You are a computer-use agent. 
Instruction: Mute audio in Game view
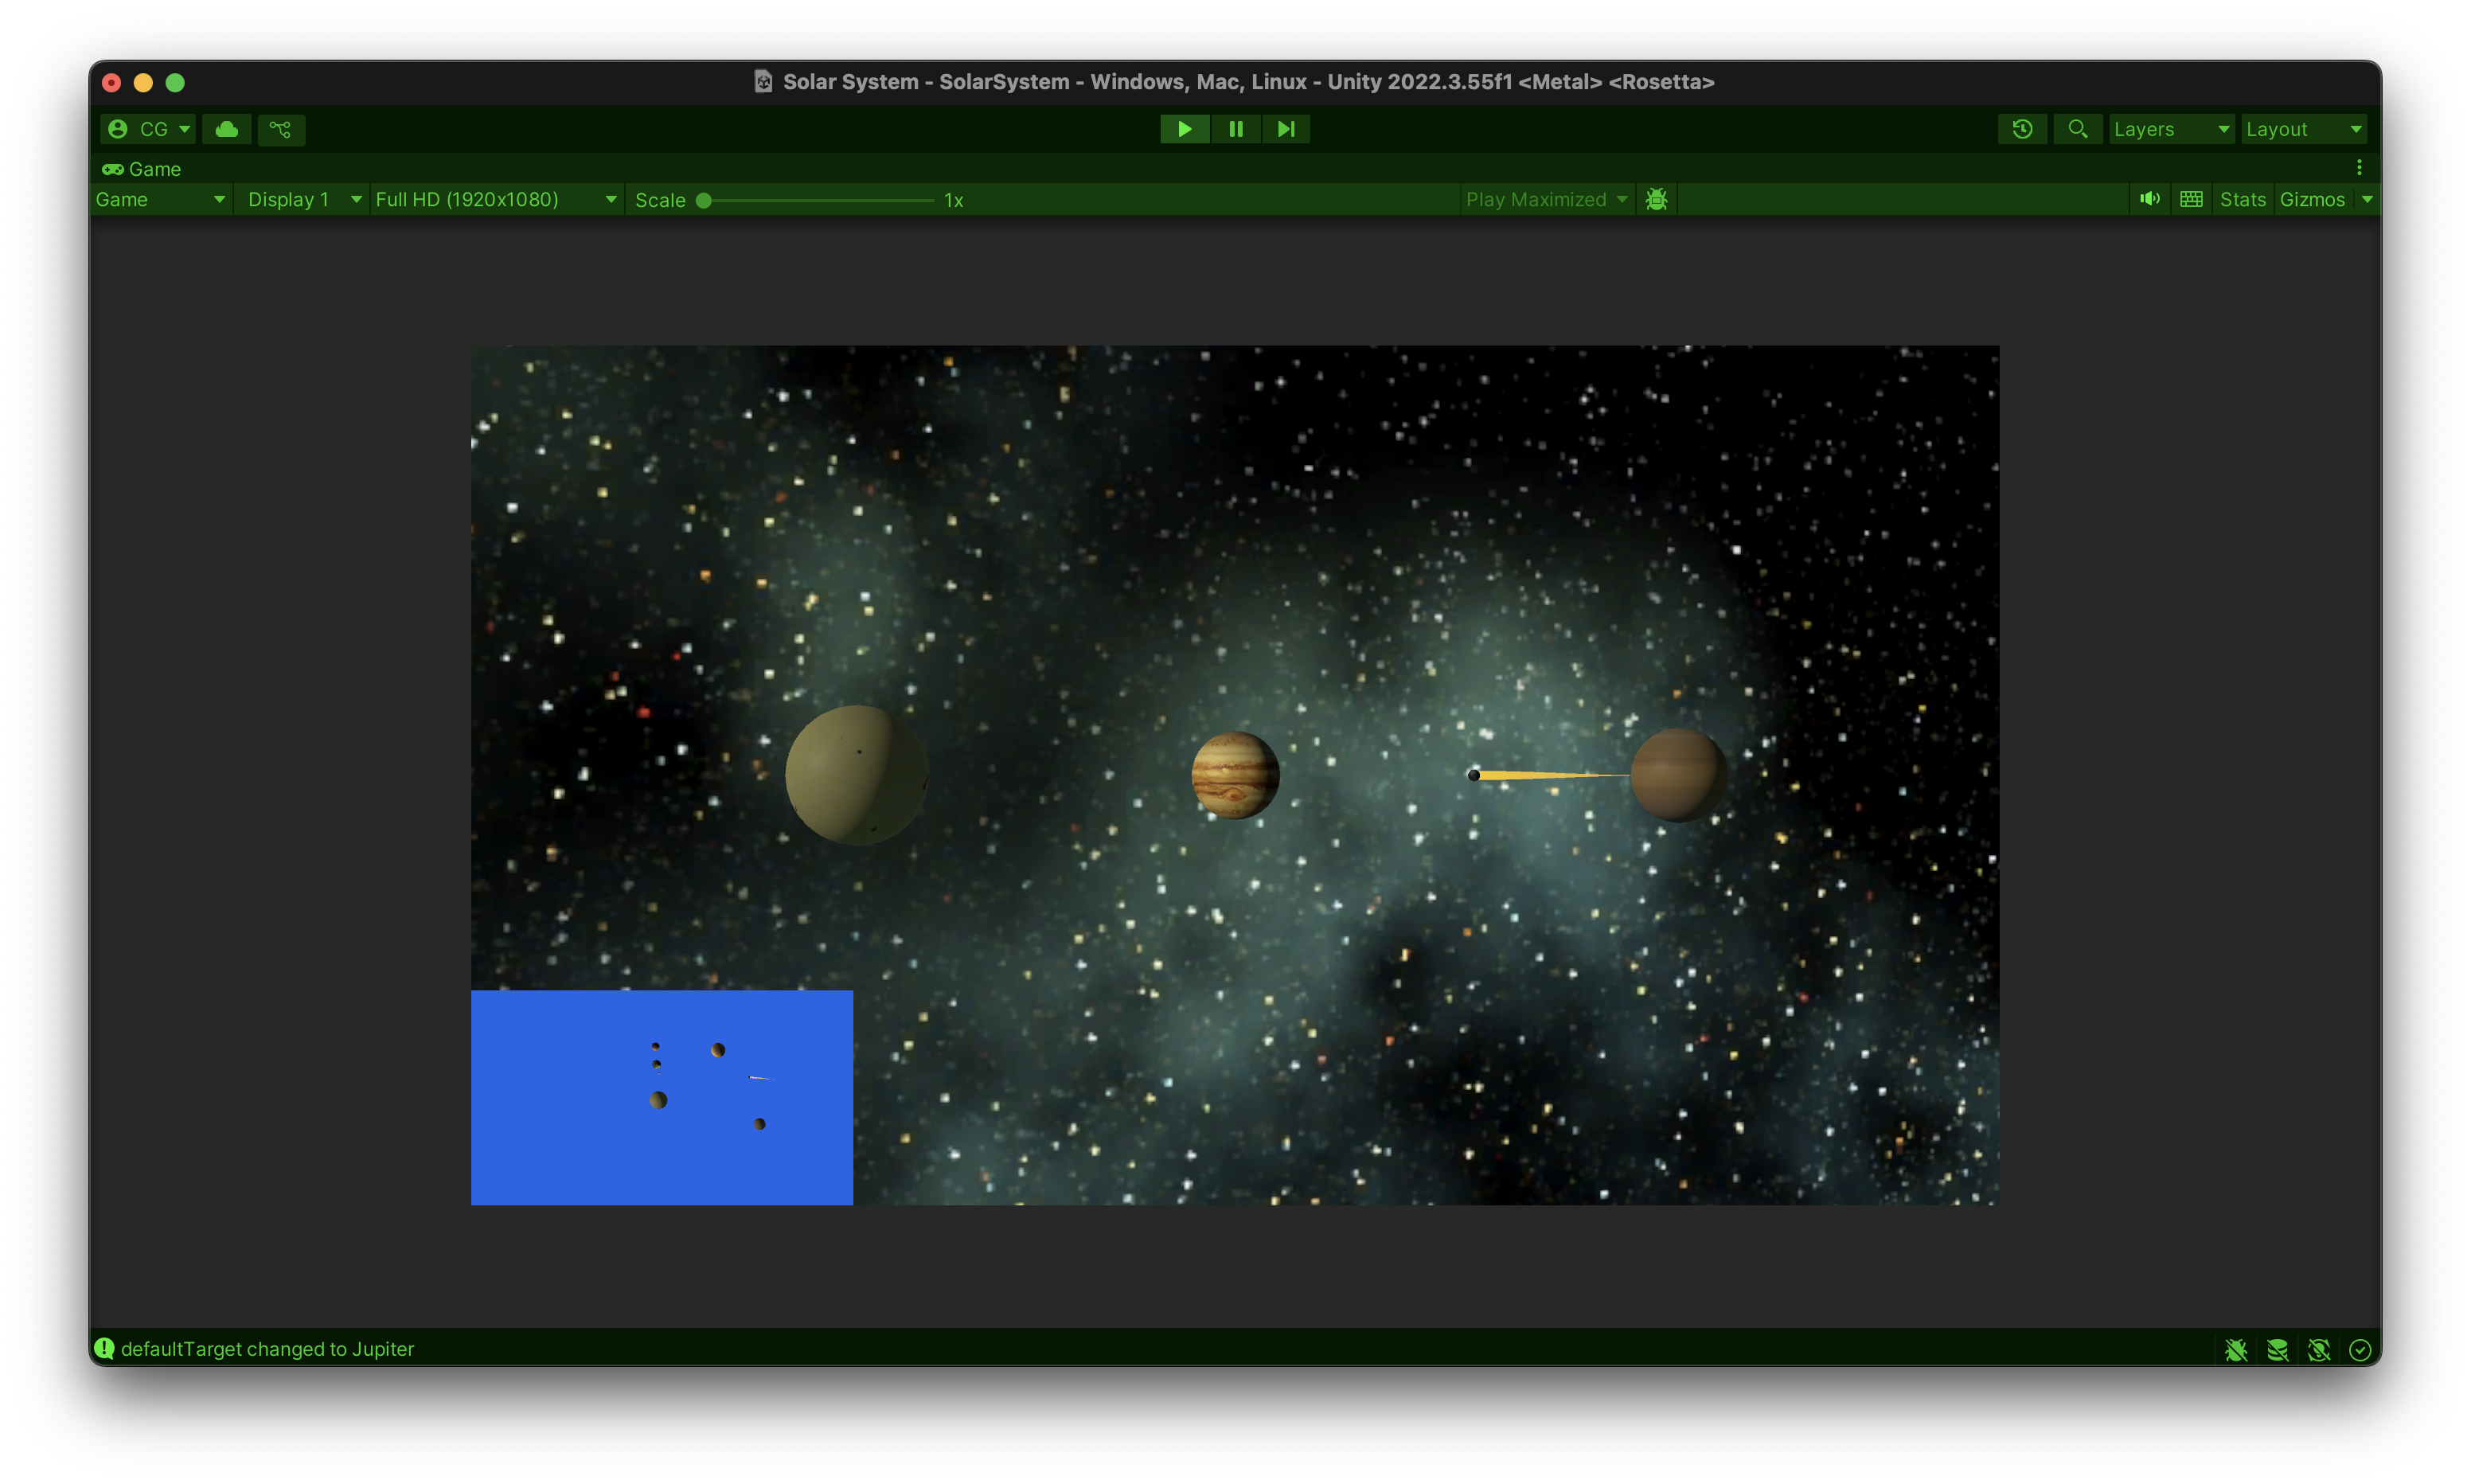[x=2150, y=199]
